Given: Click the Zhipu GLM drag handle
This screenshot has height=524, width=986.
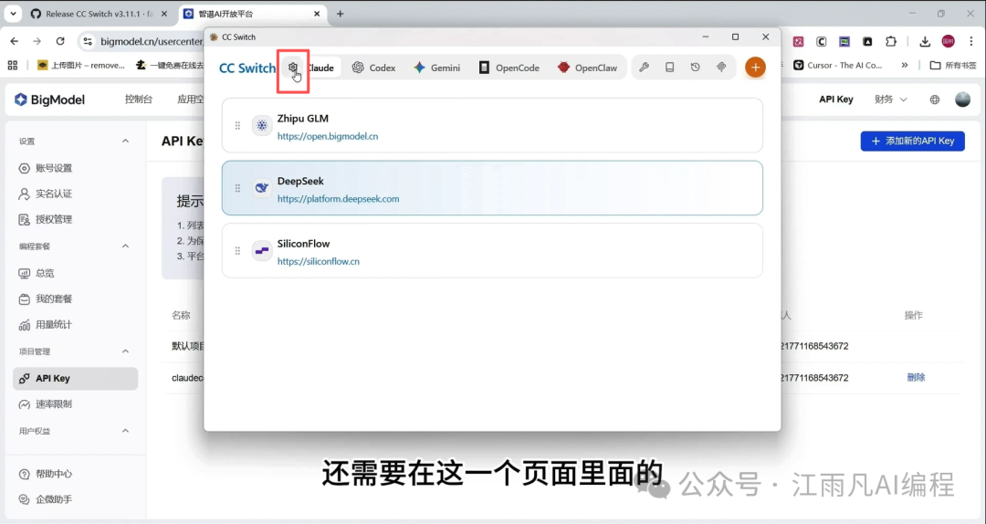Looking at the screenshot, I should click(x=237, y=126).
